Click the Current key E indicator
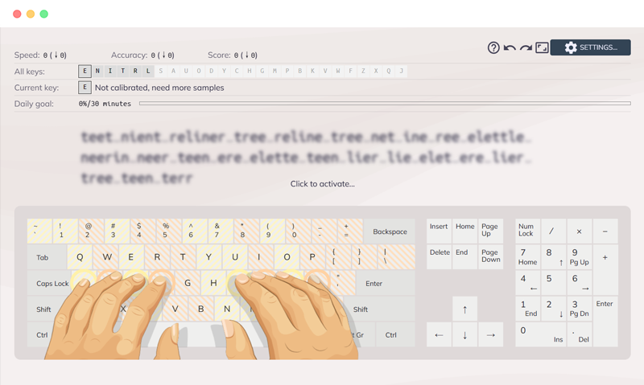The height and width of the screenshot is (385, 644). [85, 88]
